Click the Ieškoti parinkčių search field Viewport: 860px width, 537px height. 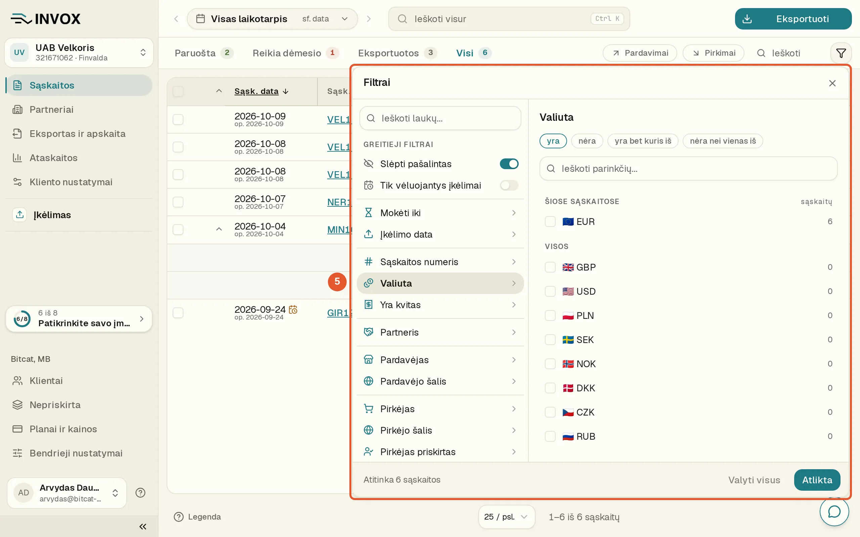pyautogui.click(x=688, y=168)
